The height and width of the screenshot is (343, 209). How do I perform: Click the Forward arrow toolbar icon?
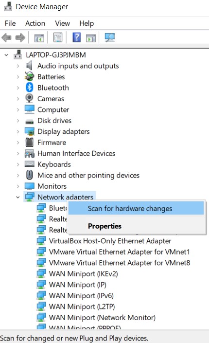click(20, 37)
